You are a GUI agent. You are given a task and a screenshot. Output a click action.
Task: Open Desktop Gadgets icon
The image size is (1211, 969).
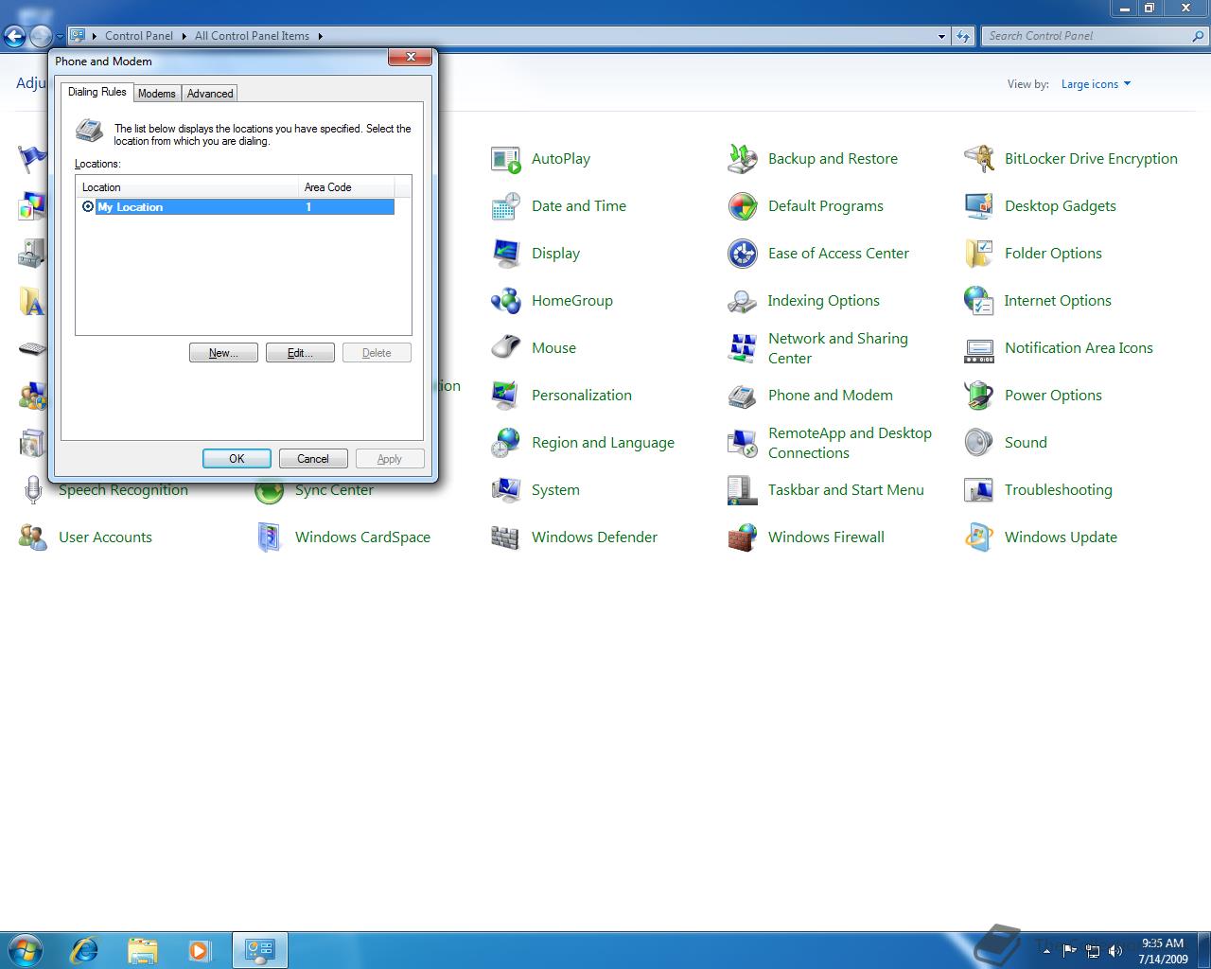(x=978, y=206)
